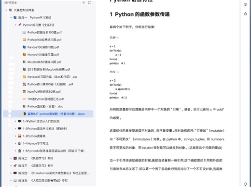The image size is (251, 187).
Task: Select 最新BAT python面试题 docx entry
Action: [48, 114]
